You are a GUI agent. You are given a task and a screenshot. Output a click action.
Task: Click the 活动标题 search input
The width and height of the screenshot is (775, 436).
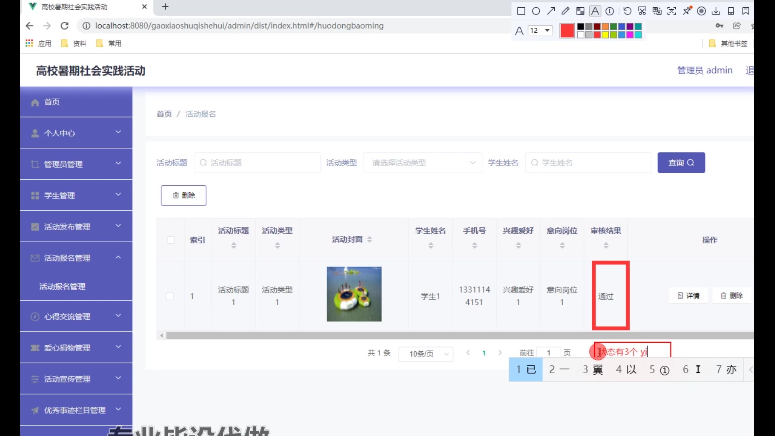(x=257, y=163)
